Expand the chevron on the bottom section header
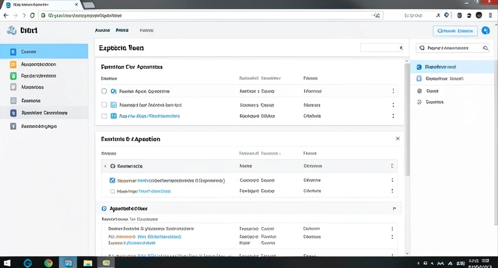The height and width of the screenshot is (268, 498). [393, 209]
